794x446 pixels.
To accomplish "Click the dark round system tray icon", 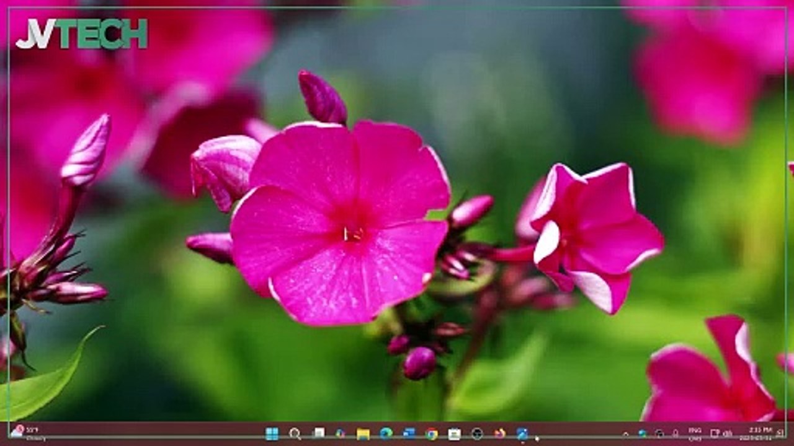I will (x=659, y=434).
